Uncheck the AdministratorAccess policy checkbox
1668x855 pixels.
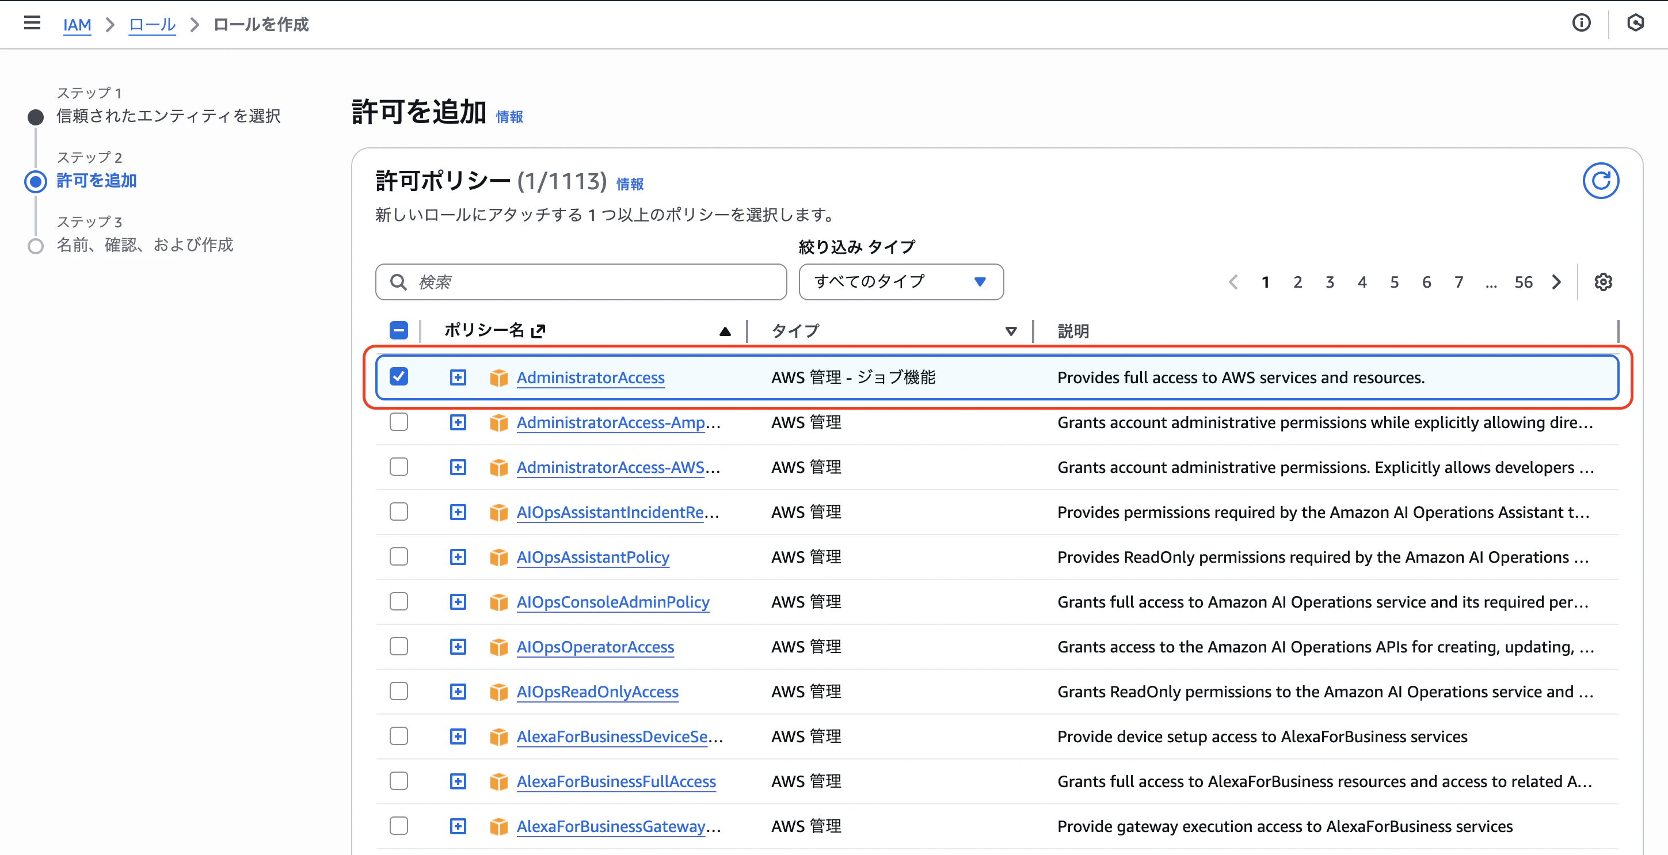point(399,376)
